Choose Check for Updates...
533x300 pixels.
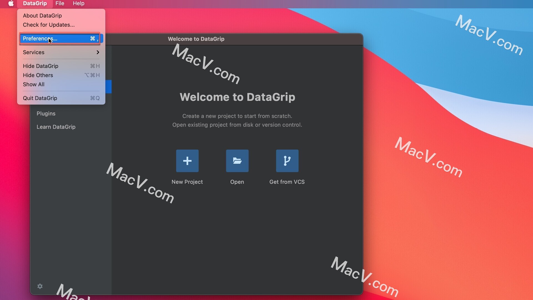(61, 25)
